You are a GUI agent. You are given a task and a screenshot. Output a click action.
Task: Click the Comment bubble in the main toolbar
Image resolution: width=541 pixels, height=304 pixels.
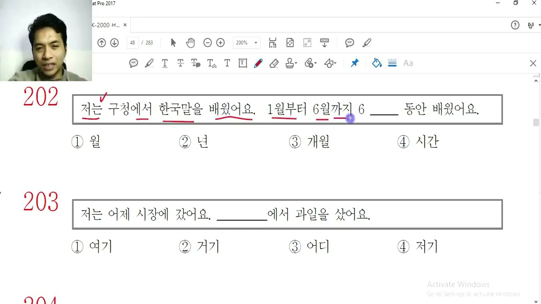[x=350, y=43]
